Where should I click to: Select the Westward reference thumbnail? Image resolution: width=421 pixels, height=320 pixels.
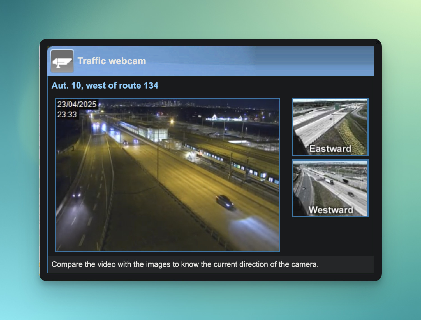click(330, 188)
